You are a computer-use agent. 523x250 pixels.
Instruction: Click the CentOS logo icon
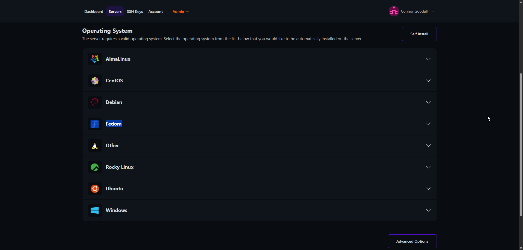(95, 81)
